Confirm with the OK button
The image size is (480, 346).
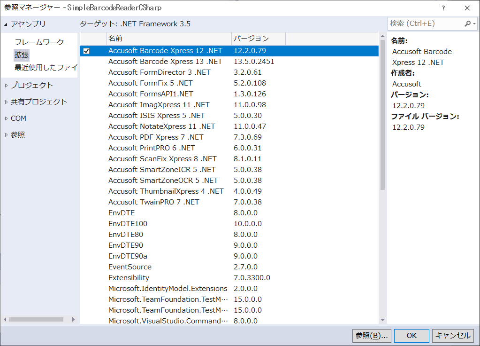pos(411,336)
